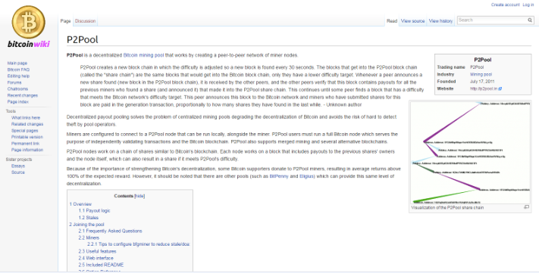The height and width of the screenshot is (273, 539).
Task: Open Special pages tool link
Action: click(x=24, y=131)
